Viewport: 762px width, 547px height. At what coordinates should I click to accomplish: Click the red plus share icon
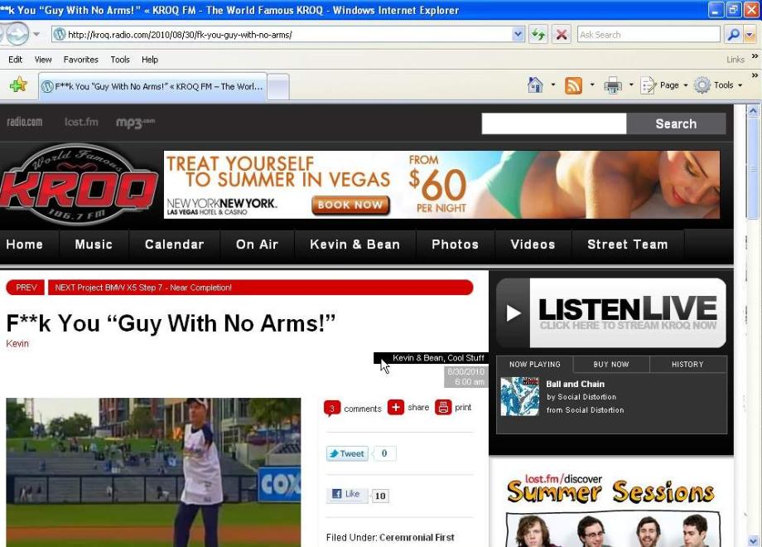[396, 407]
